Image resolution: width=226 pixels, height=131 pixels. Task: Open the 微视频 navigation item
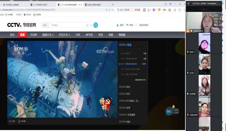[122, 35]
